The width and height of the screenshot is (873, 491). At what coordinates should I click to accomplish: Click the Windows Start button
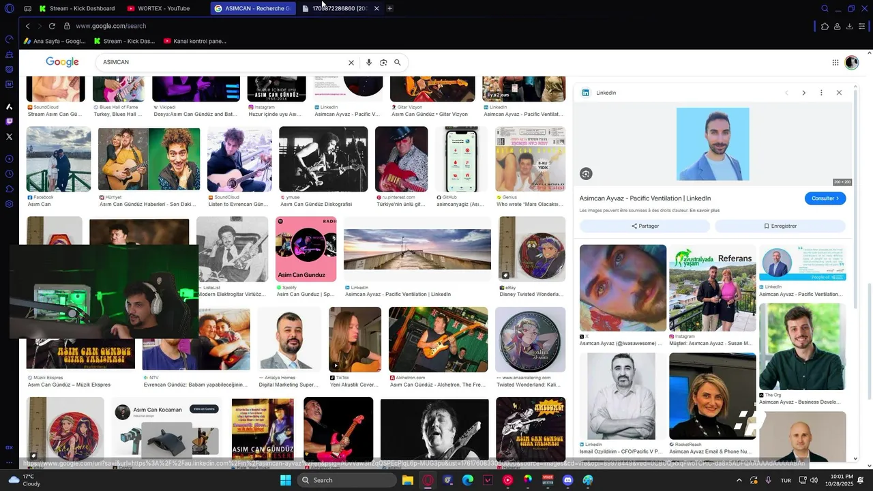(285, 480)
